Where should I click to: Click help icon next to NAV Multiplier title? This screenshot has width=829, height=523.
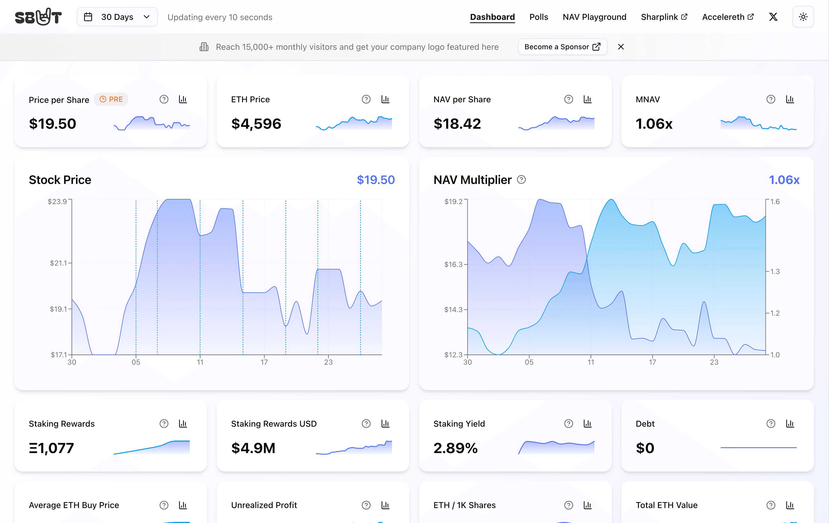coord(521,180)
